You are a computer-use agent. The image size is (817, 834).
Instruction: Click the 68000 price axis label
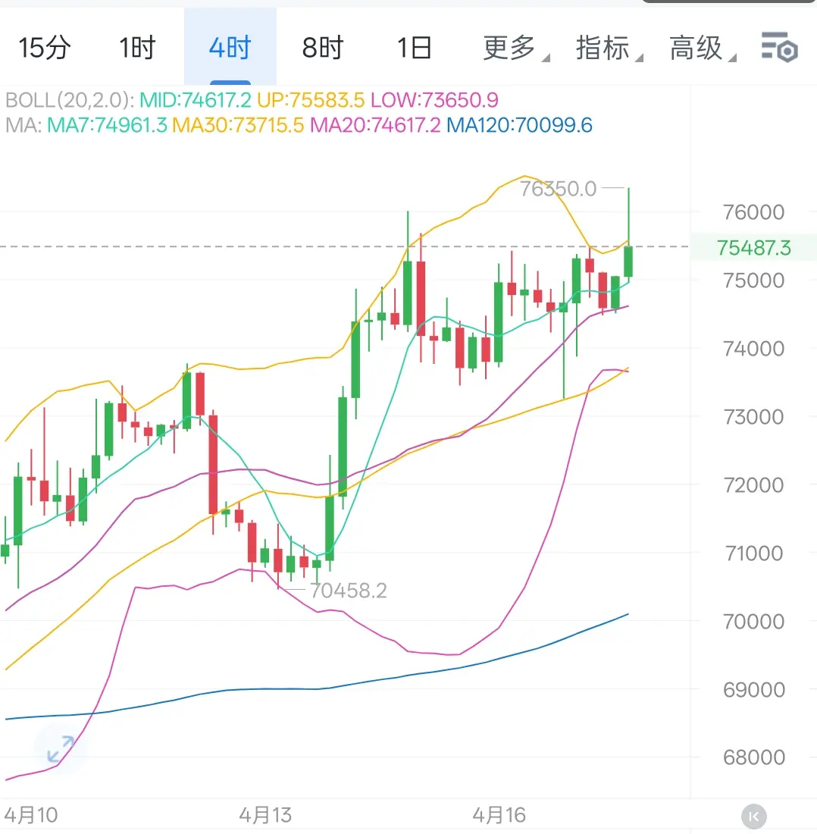(754, 757)
